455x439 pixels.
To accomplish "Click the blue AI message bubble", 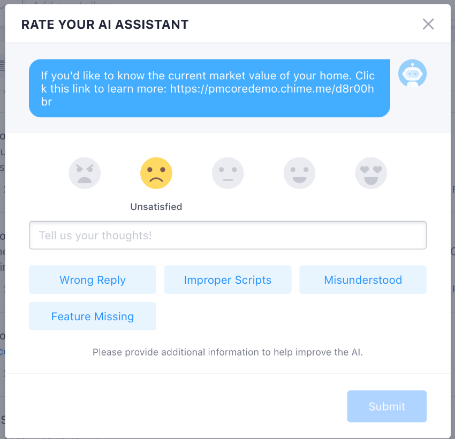I will [x=209, y=88].
